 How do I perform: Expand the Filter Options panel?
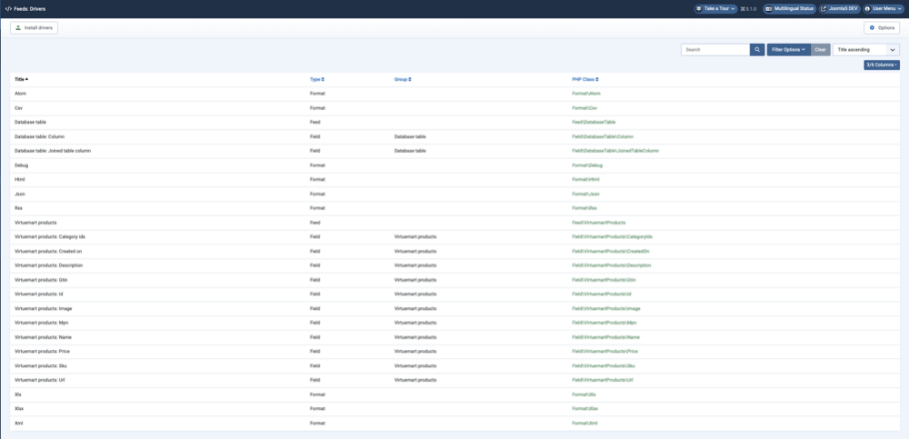tap(788, 50)
